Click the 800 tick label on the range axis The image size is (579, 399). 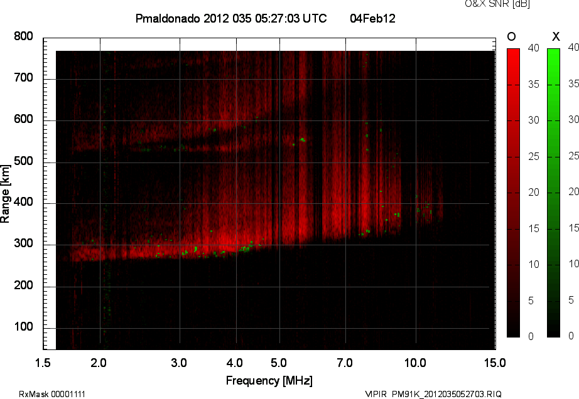point(24,36)
